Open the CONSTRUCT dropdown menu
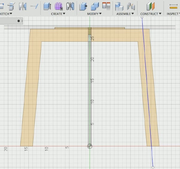This screenshot has height=169, width=180. (151, 14)
